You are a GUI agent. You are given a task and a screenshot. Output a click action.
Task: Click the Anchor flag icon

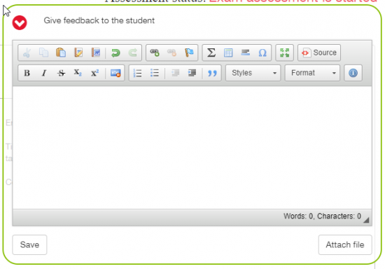point(189,53)
